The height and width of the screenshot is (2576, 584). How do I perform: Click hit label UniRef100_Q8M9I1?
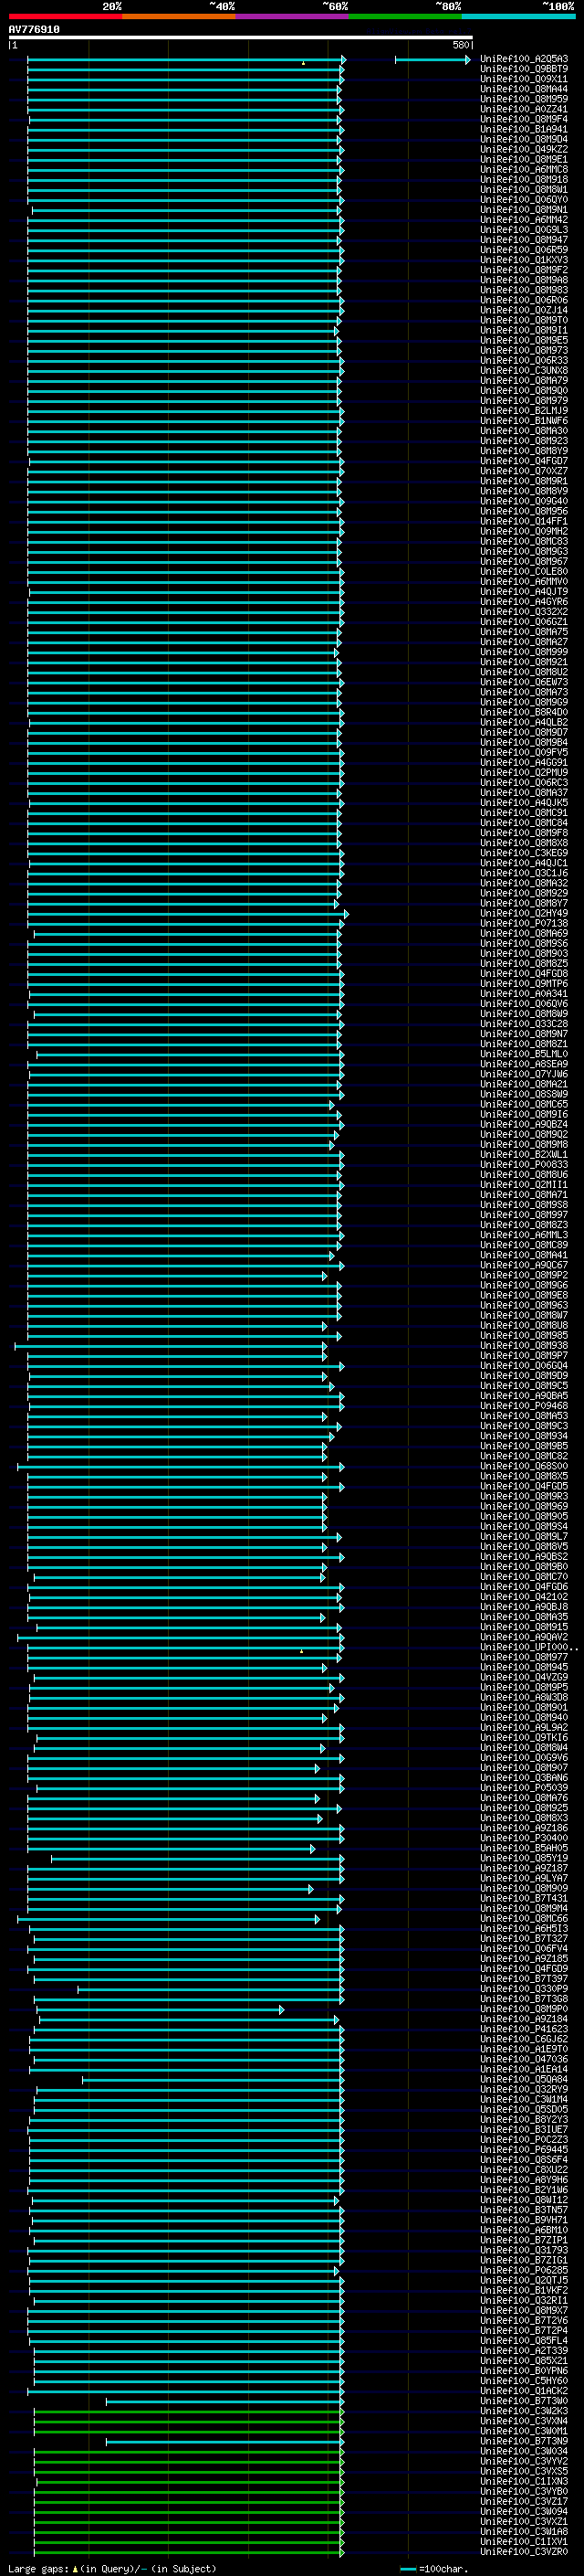coord(524,330)
